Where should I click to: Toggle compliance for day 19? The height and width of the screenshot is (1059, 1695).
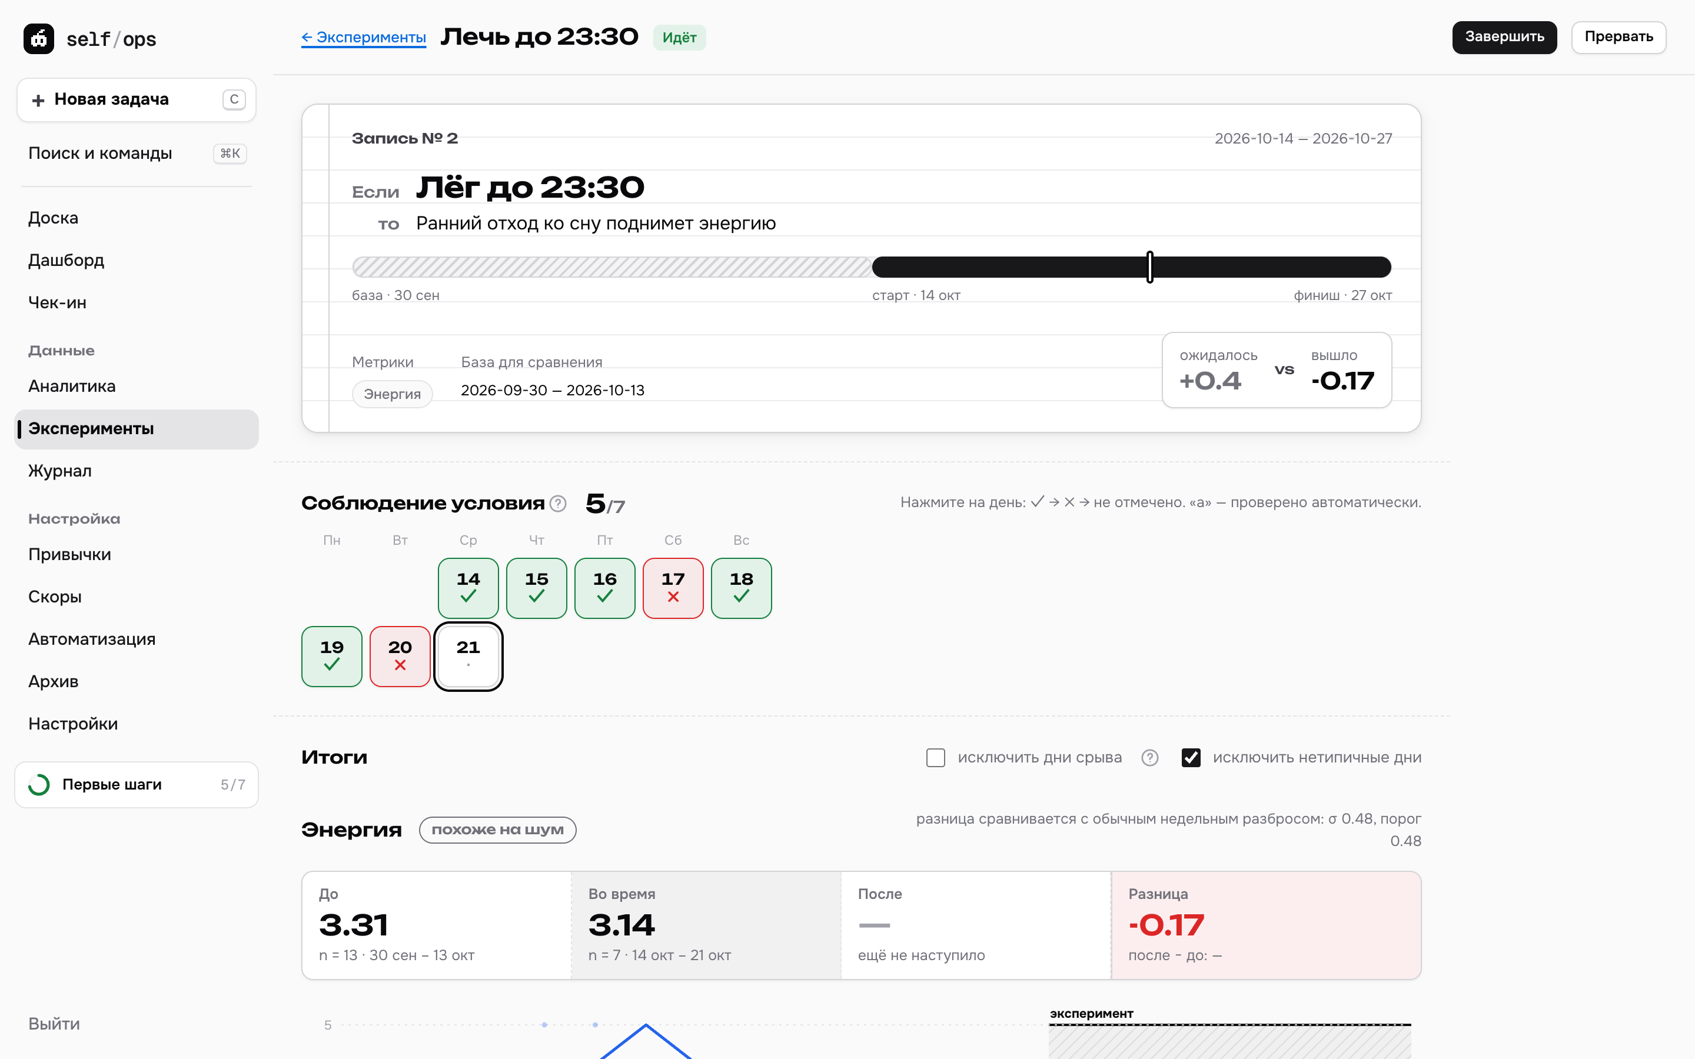332,656
